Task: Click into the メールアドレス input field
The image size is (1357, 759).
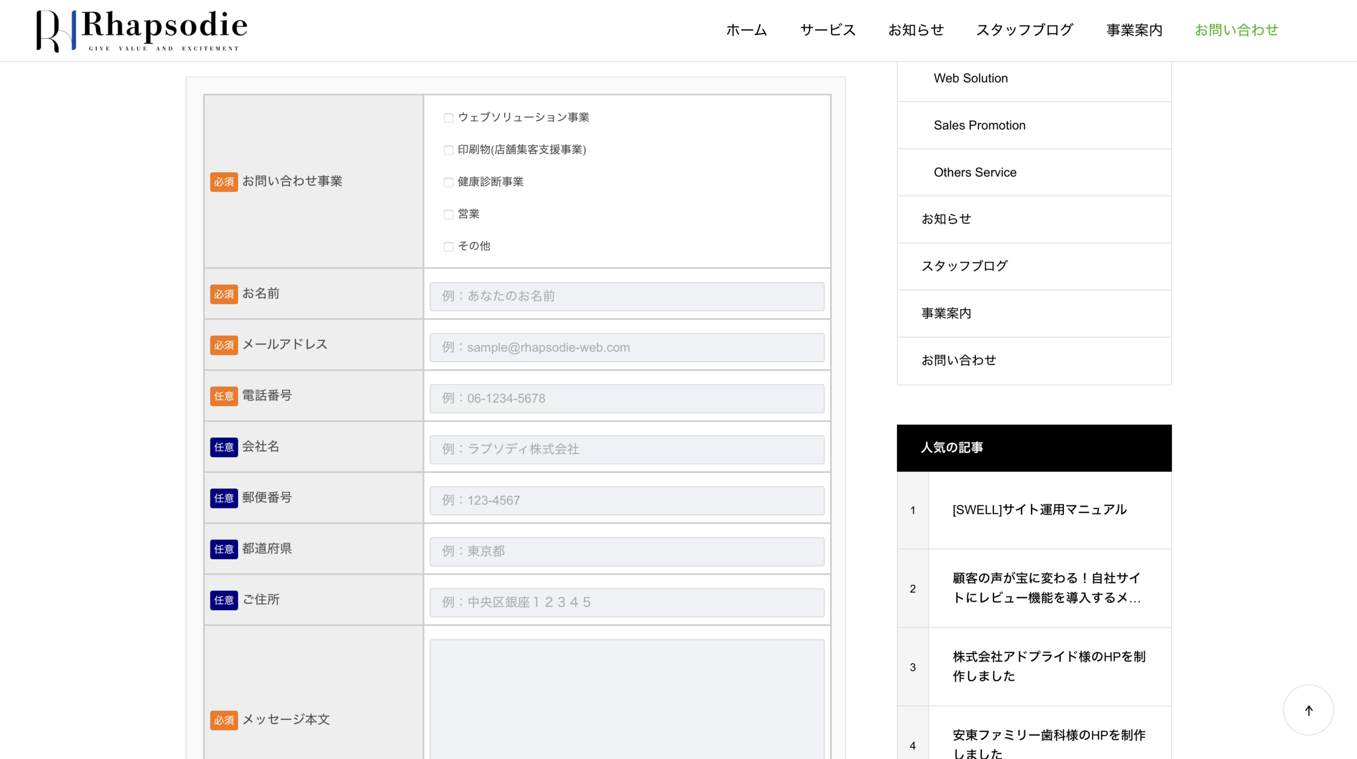Action: [627, 347]
